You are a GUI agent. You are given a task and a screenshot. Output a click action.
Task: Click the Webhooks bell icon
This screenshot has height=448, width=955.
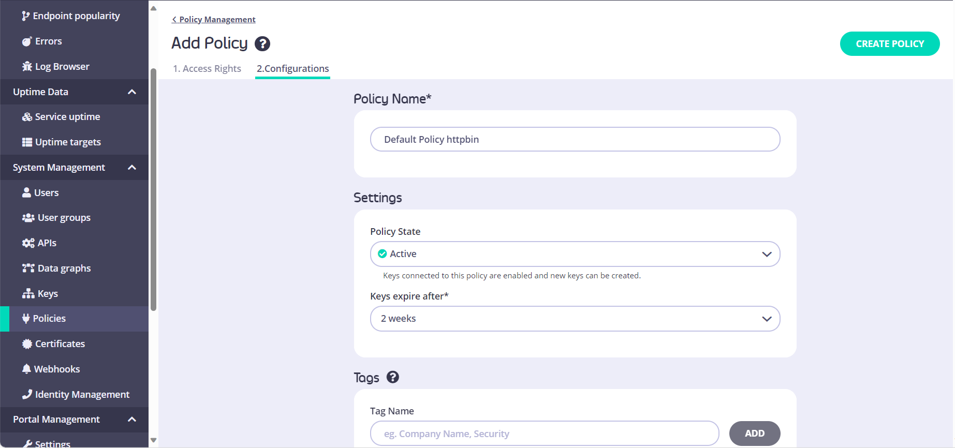point(26,369)
